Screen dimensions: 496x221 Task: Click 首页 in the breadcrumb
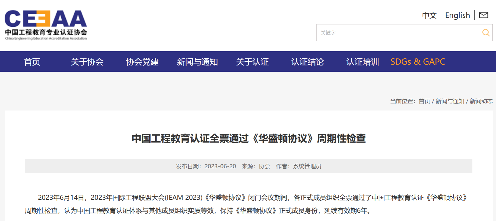[x=424, y=101]
